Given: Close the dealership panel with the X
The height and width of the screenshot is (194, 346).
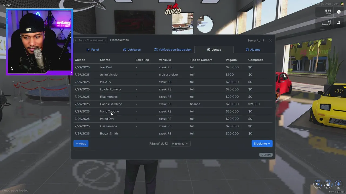Looking at the screenshot, I should pyautogui.click(x=270, y=40).
